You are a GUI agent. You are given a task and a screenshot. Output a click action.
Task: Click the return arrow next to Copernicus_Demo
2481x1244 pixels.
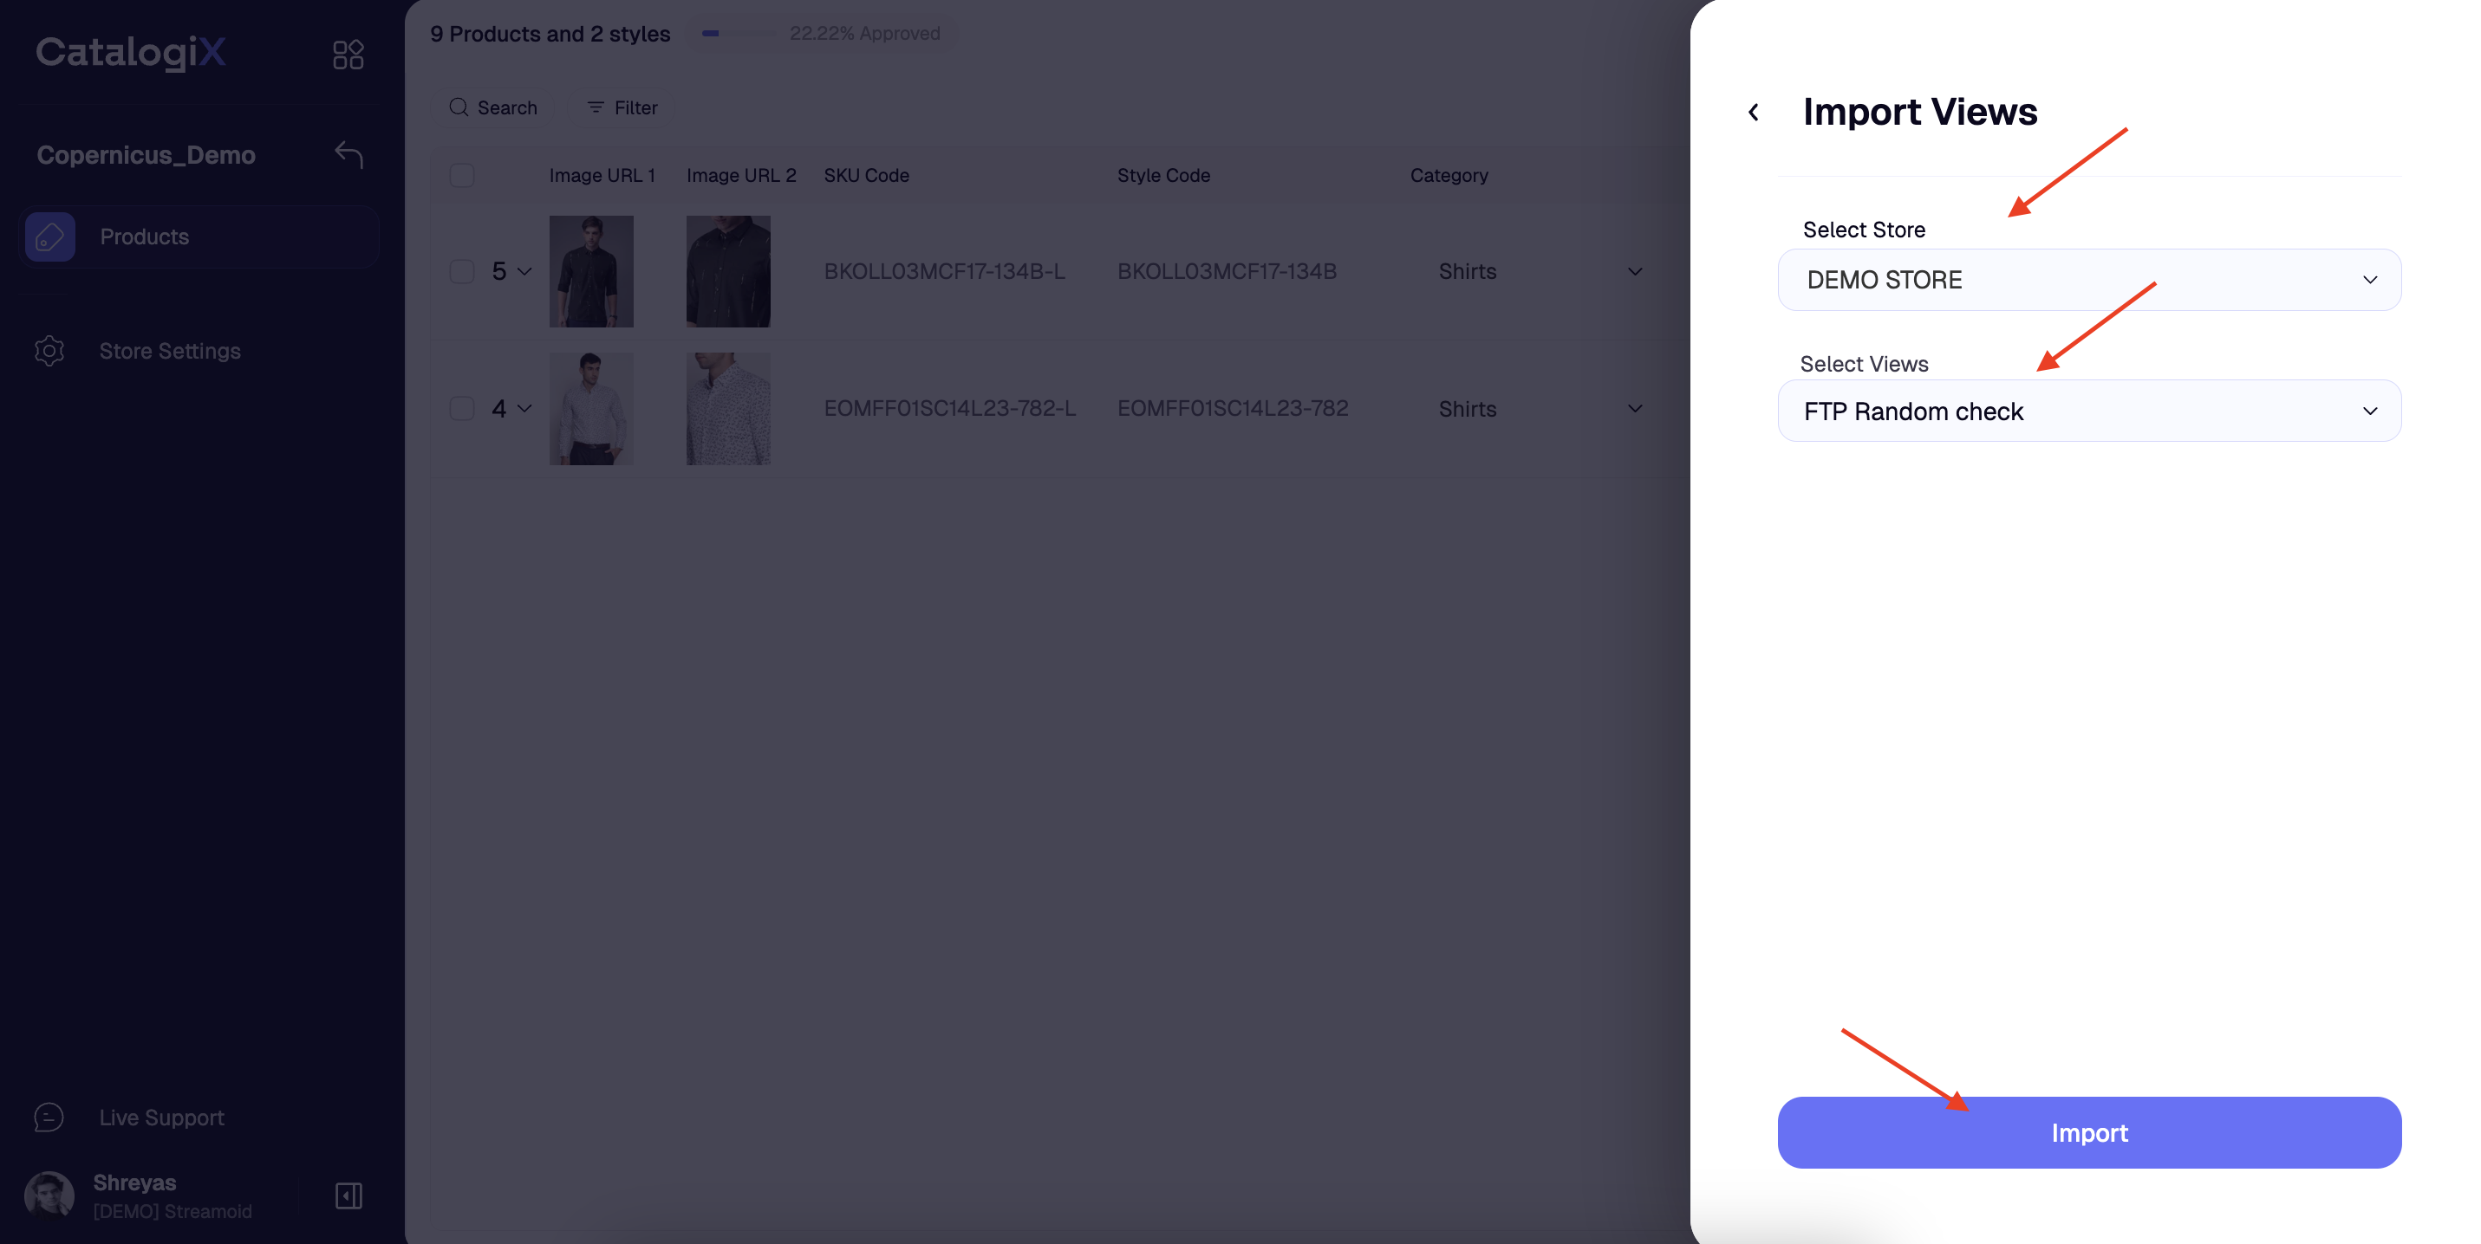348,154
